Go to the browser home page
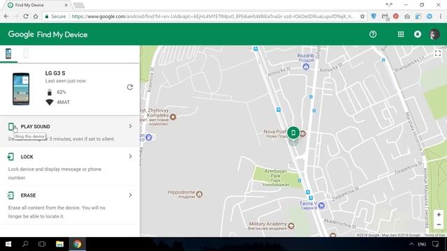Viewport: 447px width, 251px height. pos(36,17)
